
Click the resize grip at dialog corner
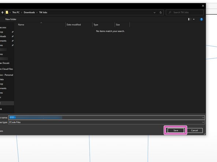tap(205, 134)
